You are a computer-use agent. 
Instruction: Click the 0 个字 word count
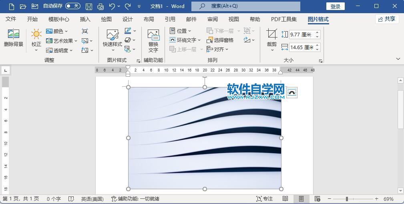pos(54,199)
